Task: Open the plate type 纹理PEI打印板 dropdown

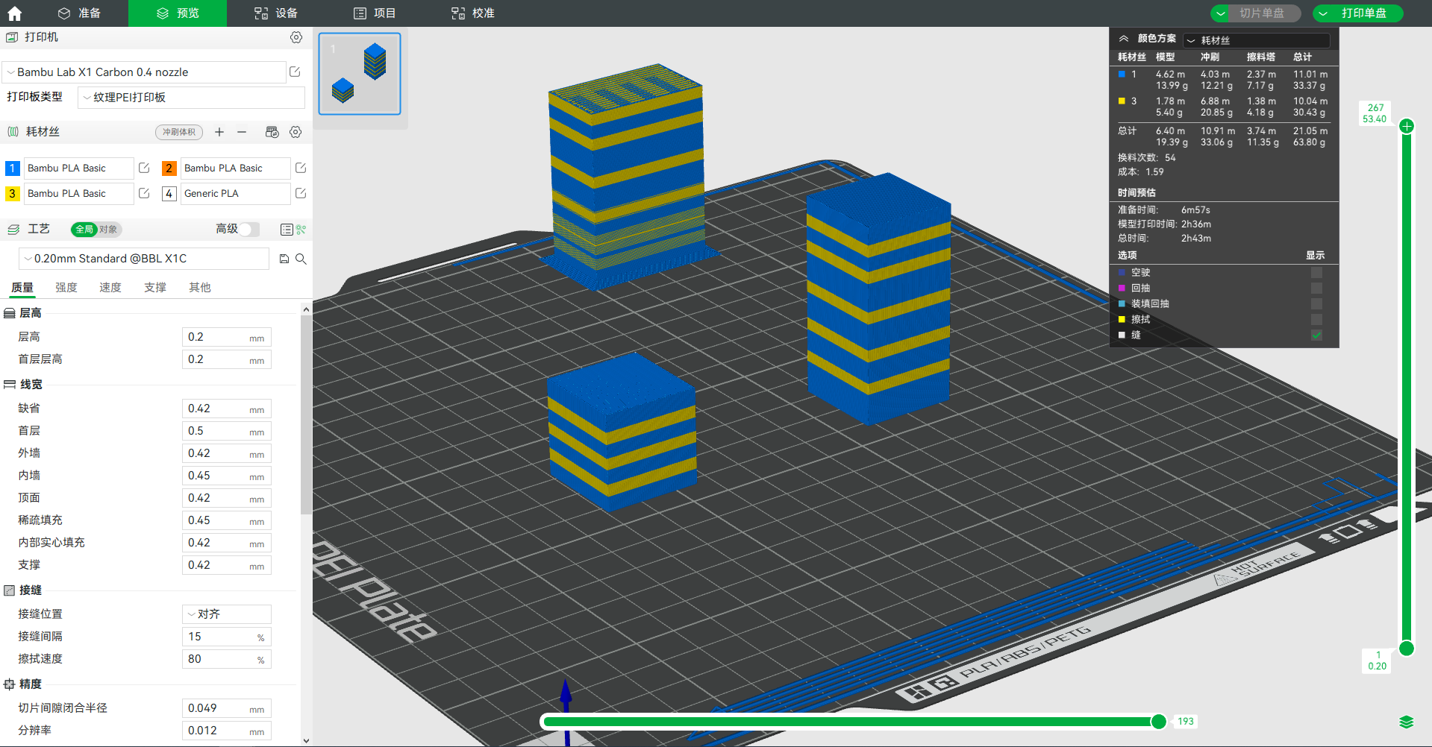Action: (x=191, y=98)
